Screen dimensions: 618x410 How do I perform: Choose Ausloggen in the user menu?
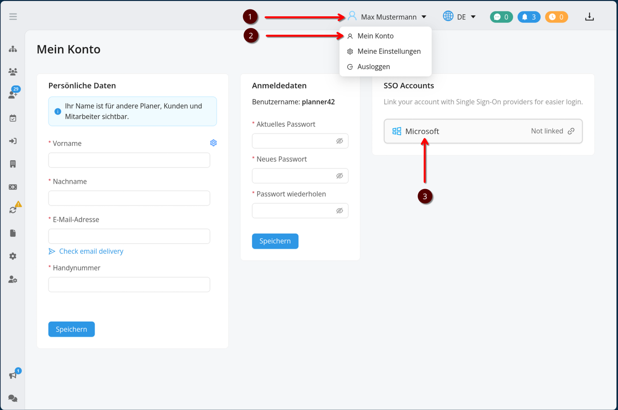373,67
